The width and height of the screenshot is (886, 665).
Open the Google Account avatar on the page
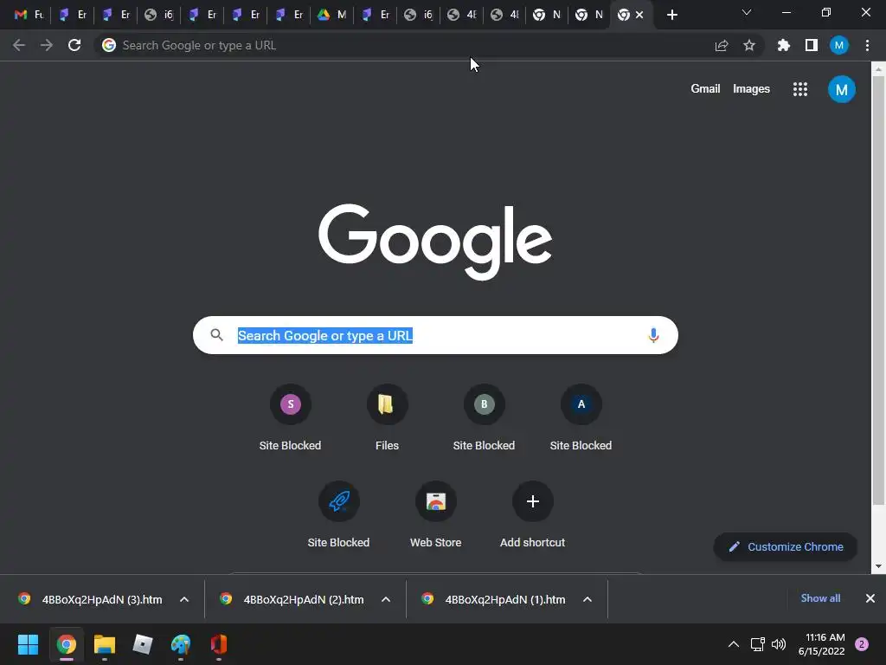tap(841, 89)
